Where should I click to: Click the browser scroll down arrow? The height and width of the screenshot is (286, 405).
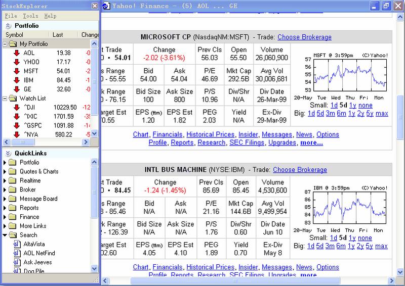click(400, 272)
